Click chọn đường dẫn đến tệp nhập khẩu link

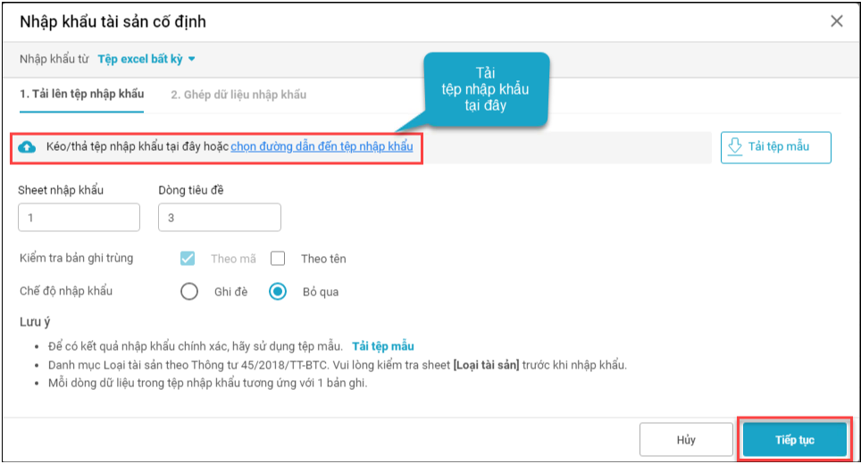coord(322,147)
